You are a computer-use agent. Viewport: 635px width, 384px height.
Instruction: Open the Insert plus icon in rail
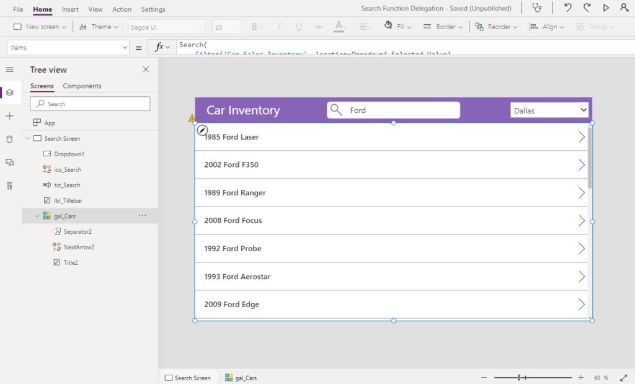tap(10, 116)
